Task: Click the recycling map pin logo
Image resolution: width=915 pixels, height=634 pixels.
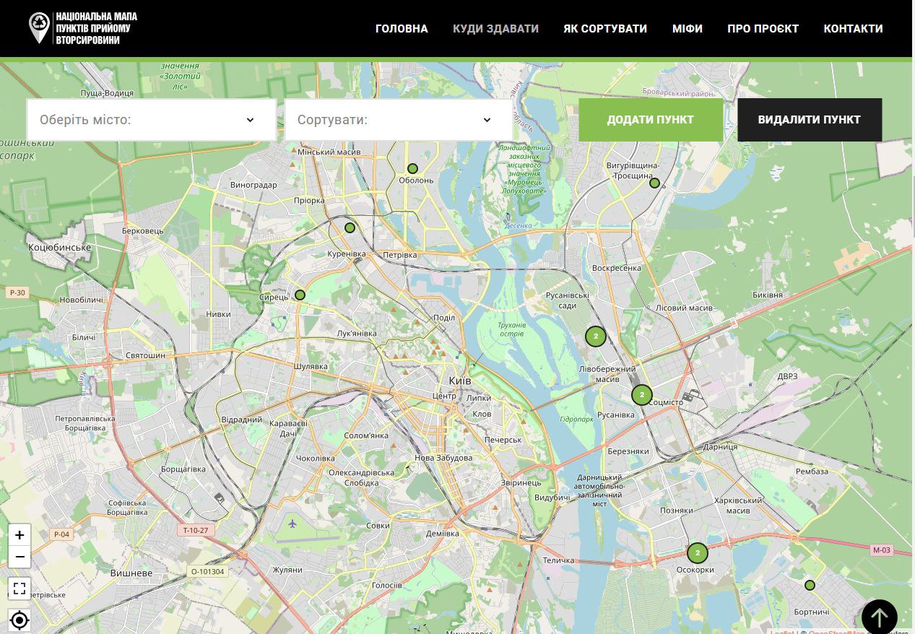Action: [39, 28]
